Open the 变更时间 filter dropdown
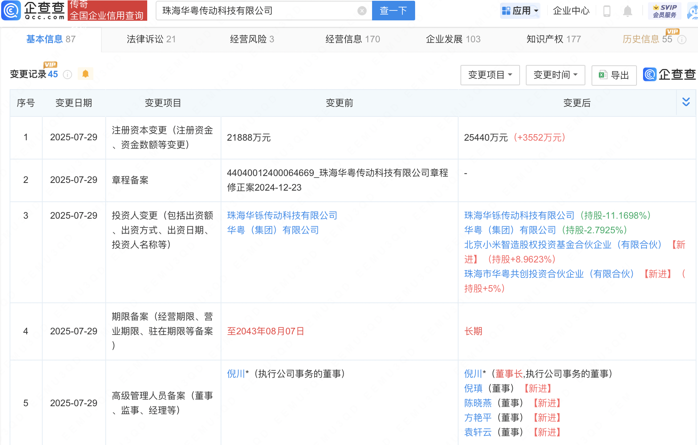Viewport: 698px width, 445px height. click(x=555, y=75)
